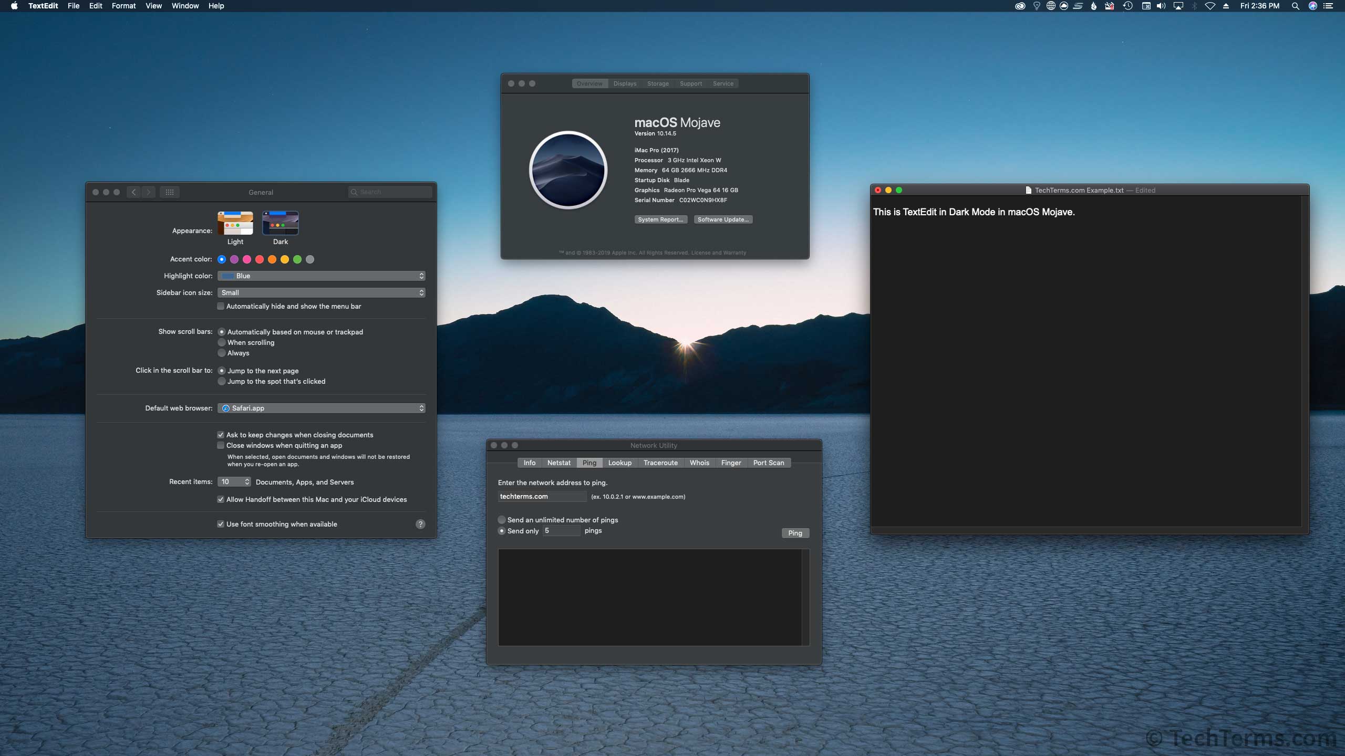
Task: Activate Siri from menu bar
Action: 1312,6
